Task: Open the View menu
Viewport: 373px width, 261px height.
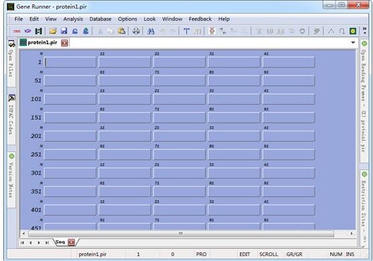Action: [x=51, y=19]
